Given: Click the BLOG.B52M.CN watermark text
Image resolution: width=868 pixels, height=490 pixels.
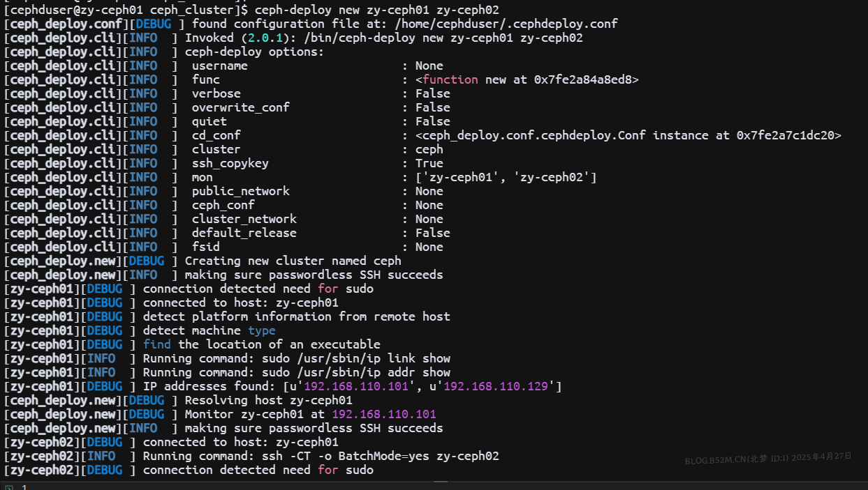Looking at the screenshot, I should [x=767, y=459].
